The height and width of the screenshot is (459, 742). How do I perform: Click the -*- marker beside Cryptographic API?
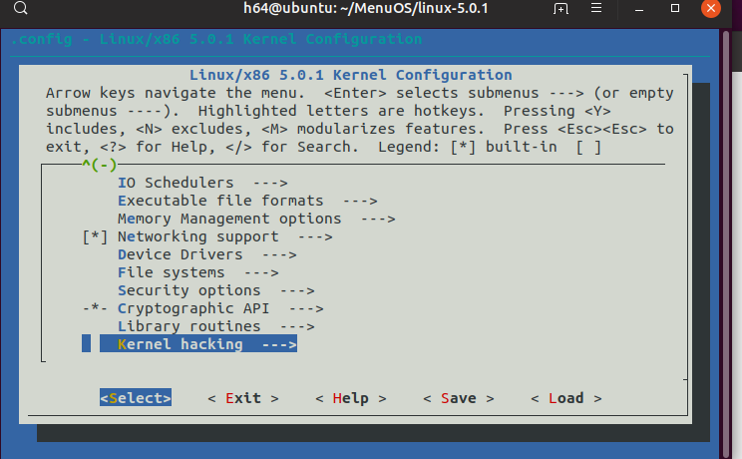(x=95, y=309)
